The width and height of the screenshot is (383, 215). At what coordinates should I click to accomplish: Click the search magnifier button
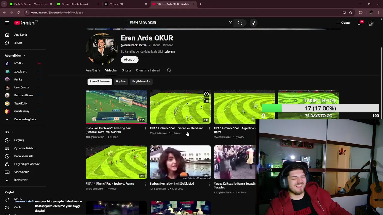coord(240,23)
